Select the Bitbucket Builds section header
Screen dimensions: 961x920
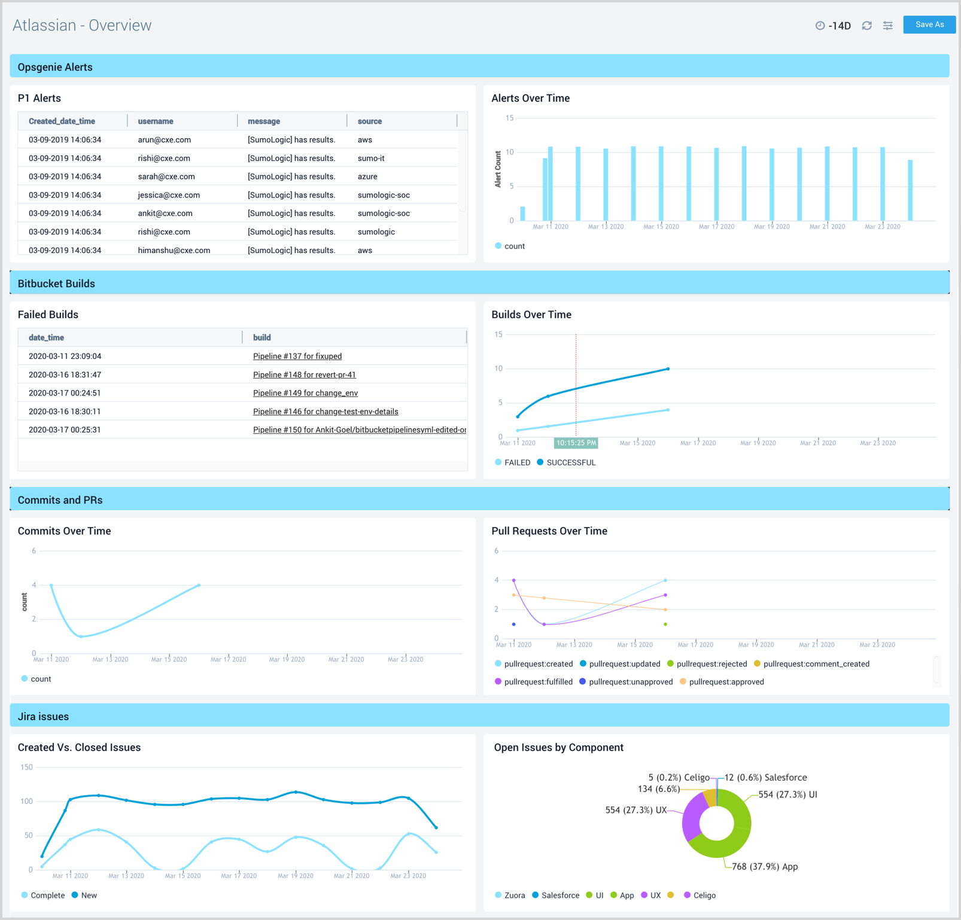(479, 283)
